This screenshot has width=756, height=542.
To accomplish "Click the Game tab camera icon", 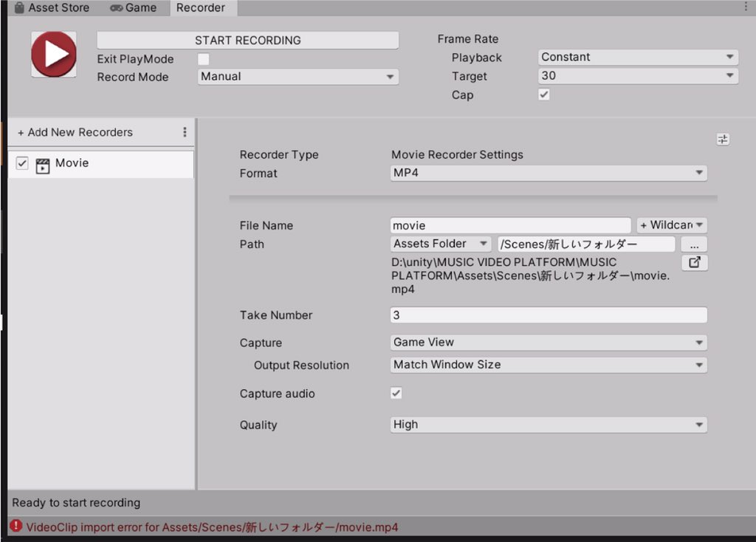I will pyautogui.click(x=117, y=8).
